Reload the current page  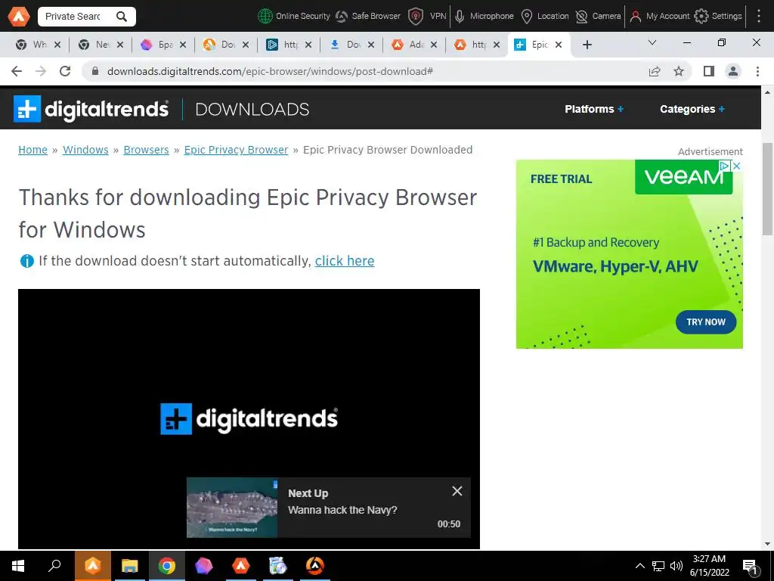point(65,71)
